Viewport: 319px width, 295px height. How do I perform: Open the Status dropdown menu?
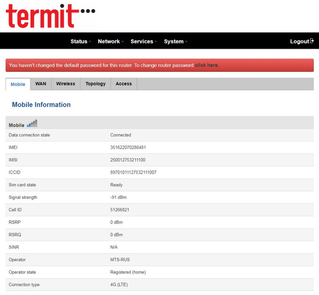coord(81,42)
